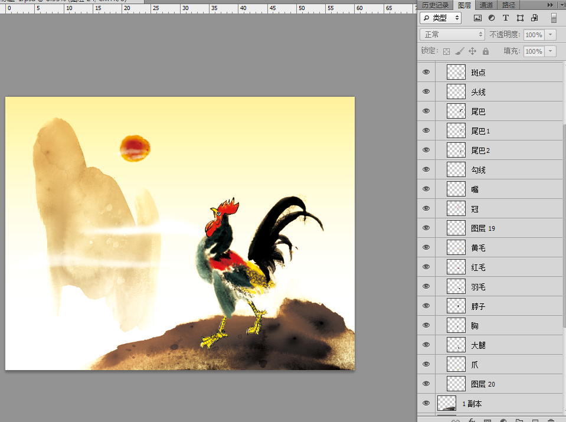The image size is (566, 422).
Task: Select the layer named 羽毛
Action: [x=478, y=287]
